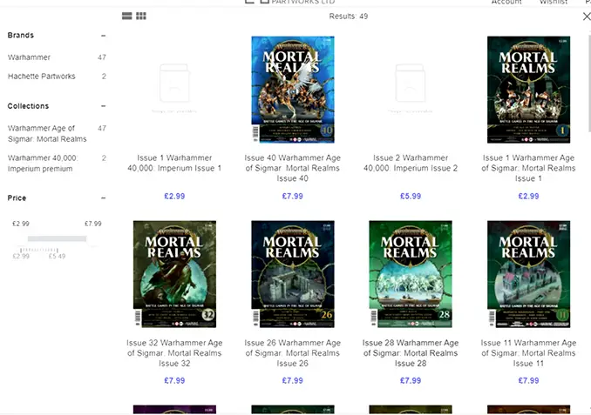Viewport: 591px width, 415px height.
Task: Open Issue 1 Mortal Realms title link
Action: pyautogui.click(x=528, y=168)
